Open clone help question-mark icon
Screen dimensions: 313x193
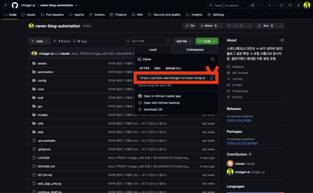point(213,59)
